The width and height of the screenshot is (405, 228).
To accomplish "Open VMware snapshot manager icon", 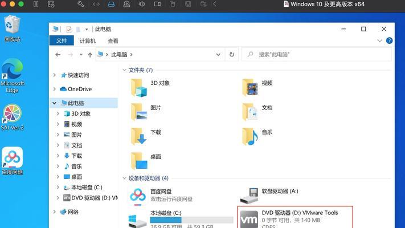I will click(51, 4).
